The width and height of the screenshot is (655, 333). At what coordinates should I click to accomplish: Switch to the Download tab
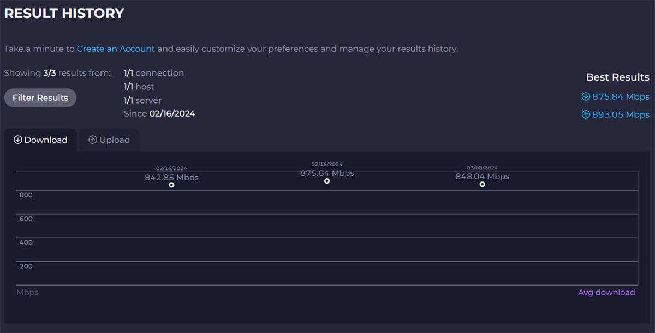(40, 140)
